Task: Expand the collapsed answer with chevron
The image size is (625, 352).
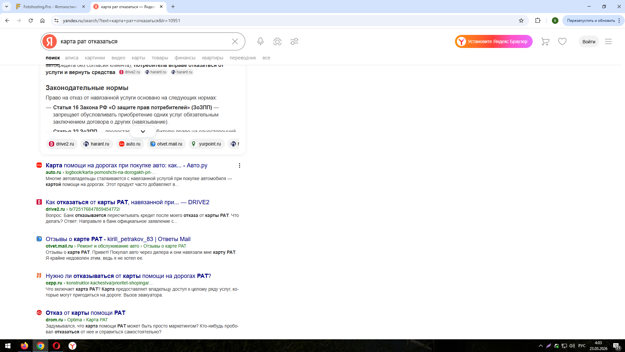Action: 143,131
